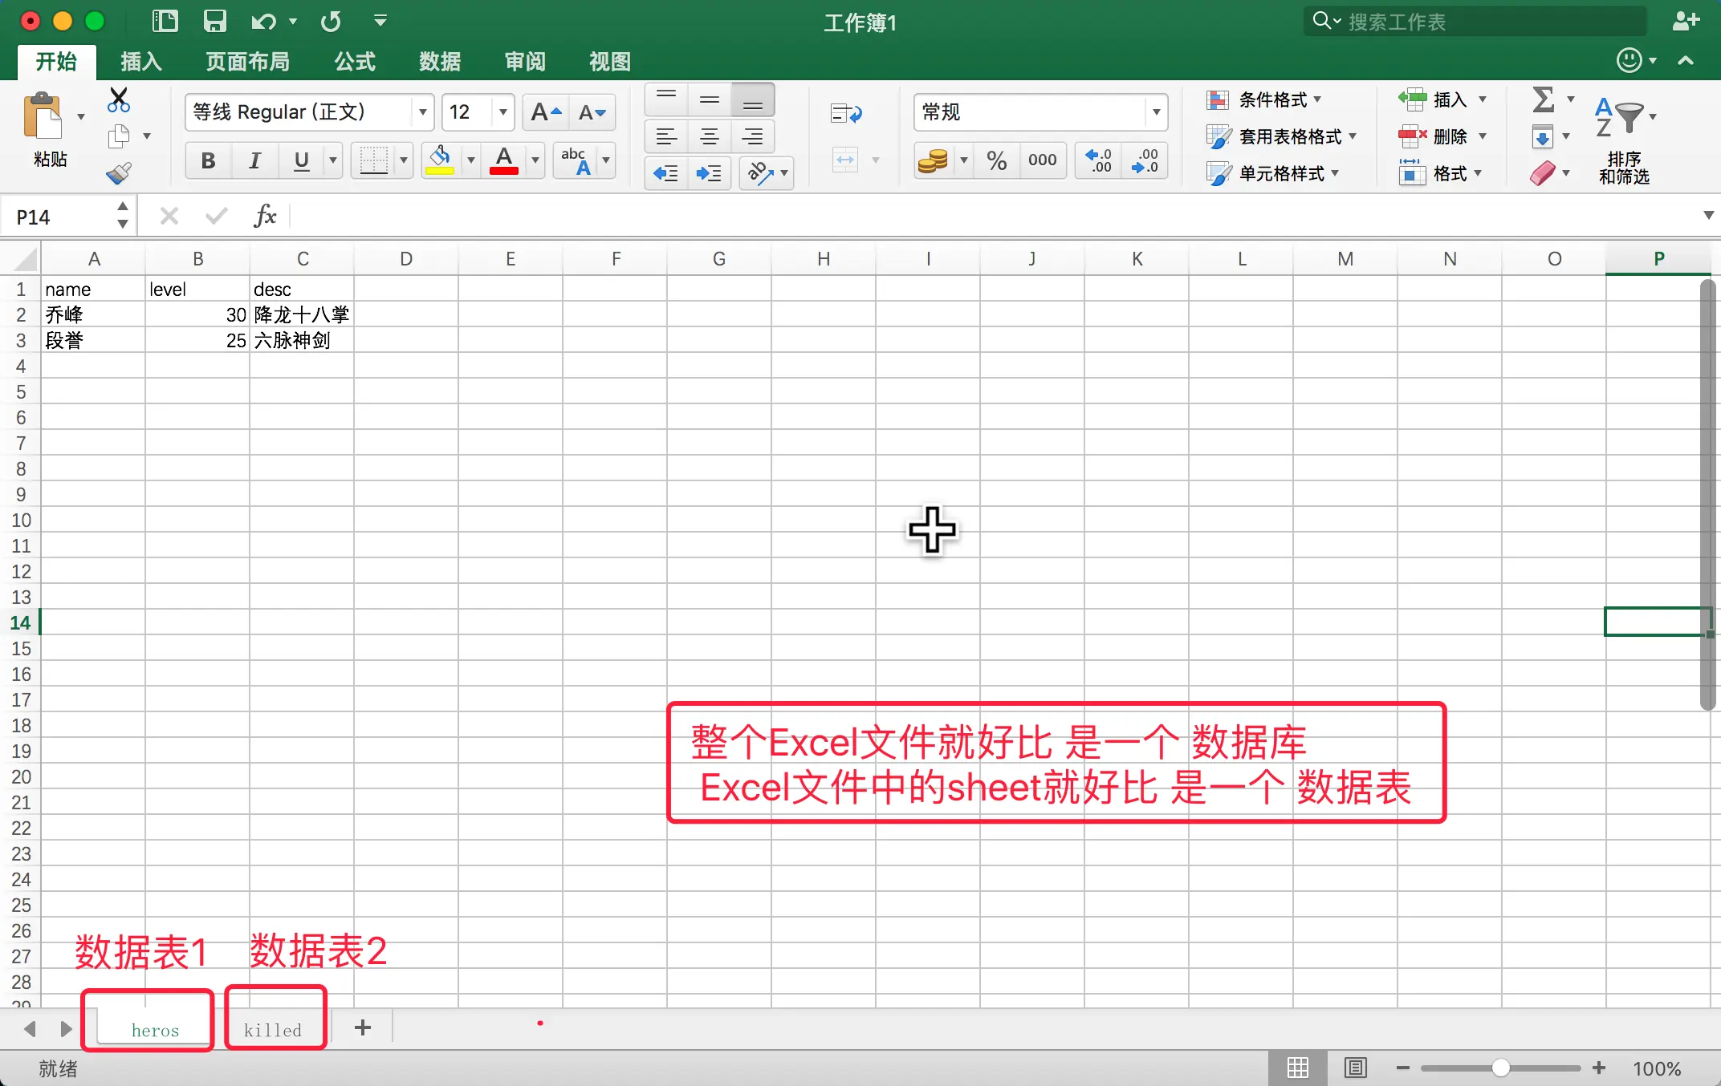Switch to the 公式 ribbon tab
The height and width of the screenshot is (1086, 1721).
pos(355,62)
